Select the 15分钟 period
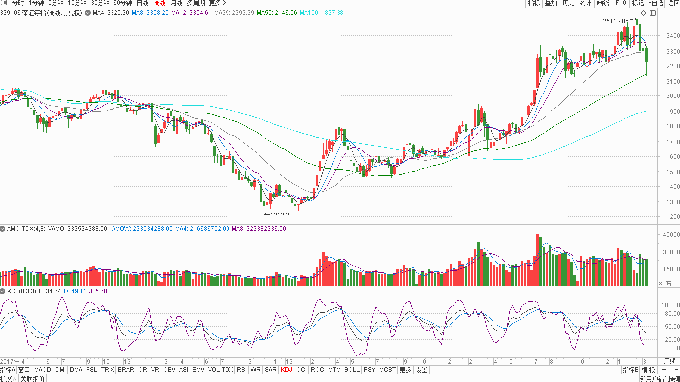The height and width of the screenshot is (382, 680). point(77,3)
